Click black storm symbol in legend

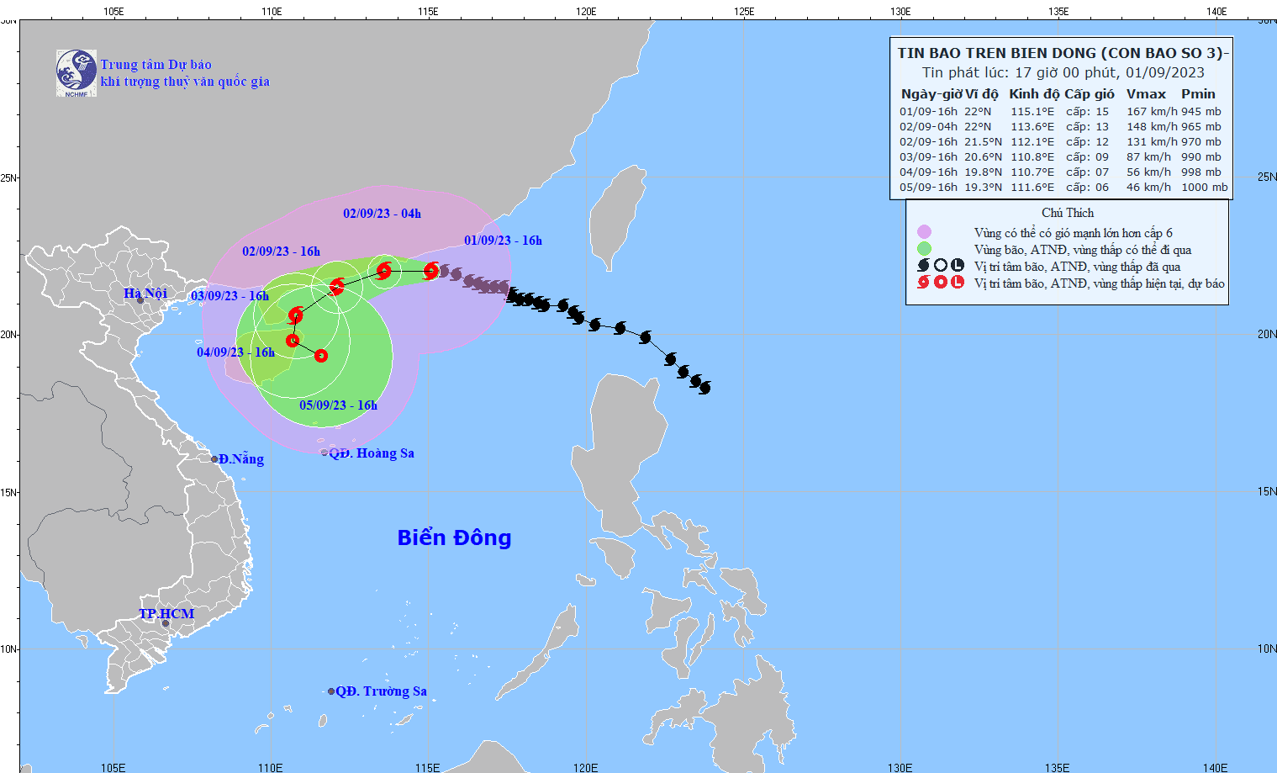coord(923,266)
